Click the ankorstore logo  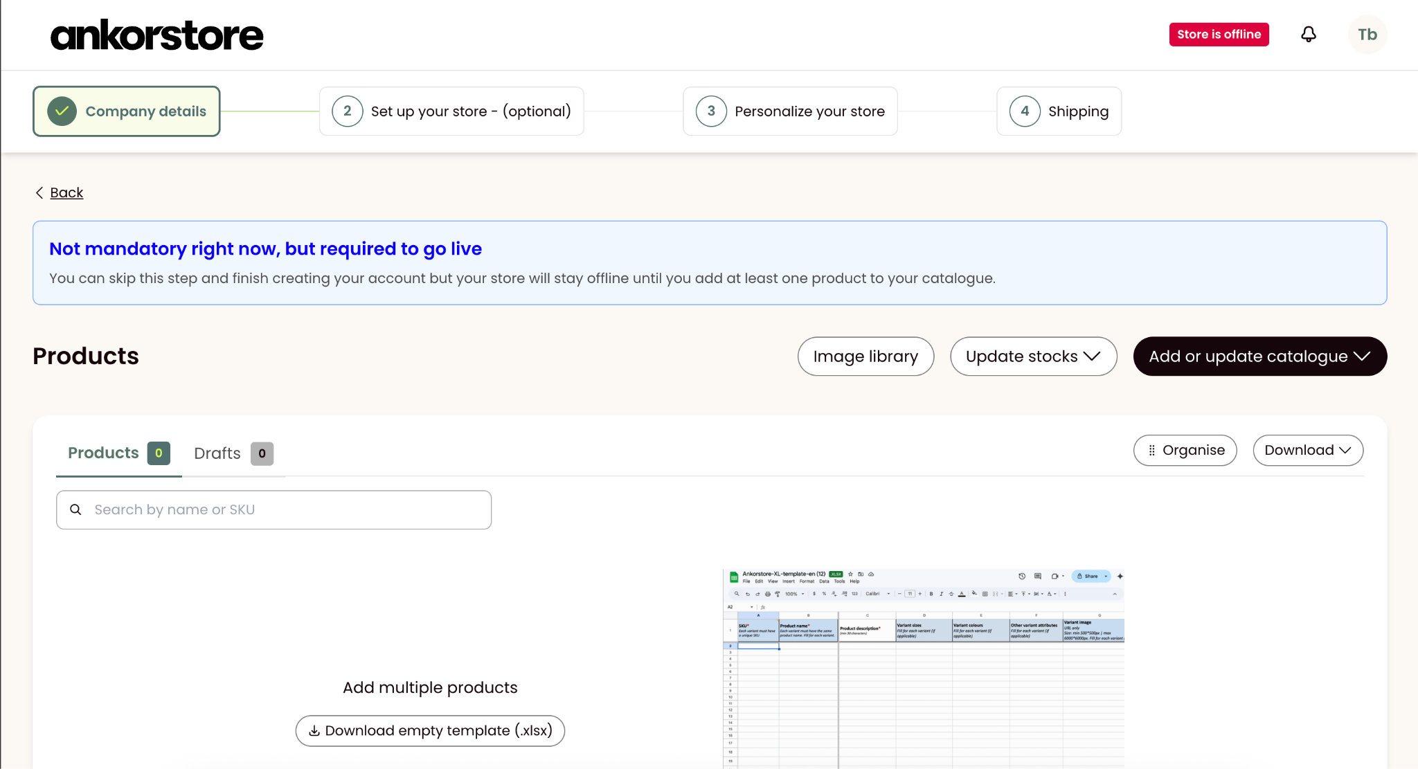[157, 35]
